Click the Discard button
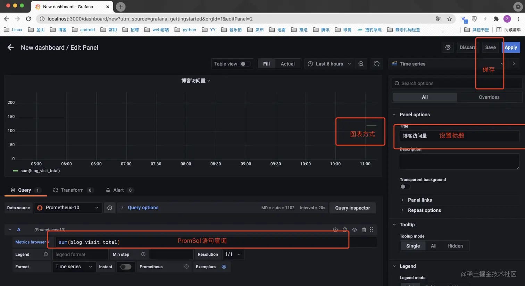The height and width of the screenshot is (286, 525). (468, 47)
